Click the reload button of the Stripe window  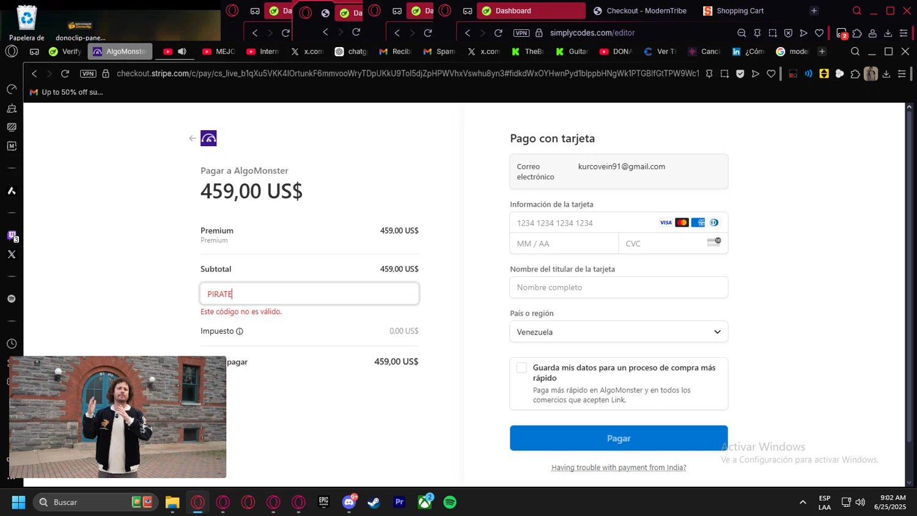[65, 73]
